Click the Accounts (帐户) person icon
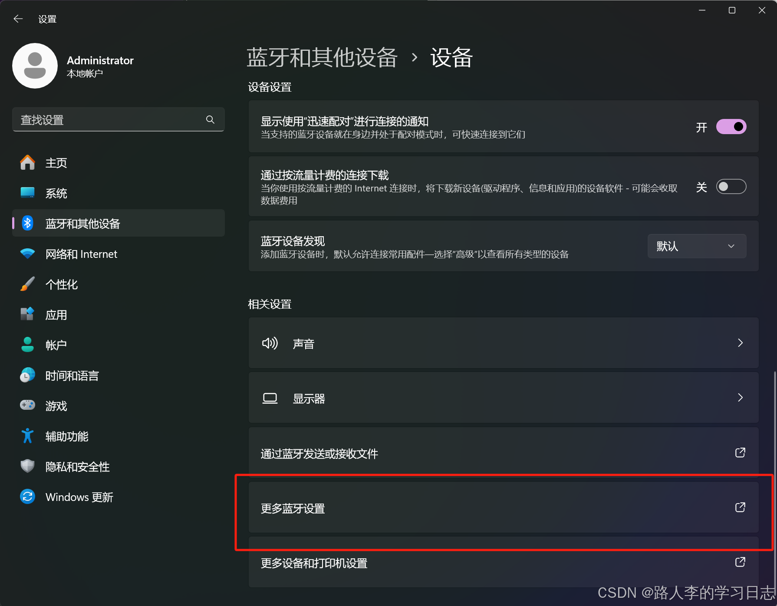The height and width of the screenshot is (606, 777). click(27, 345)
